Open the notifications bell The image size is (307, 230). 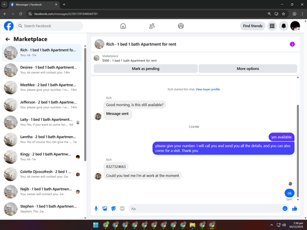click(284, 26)
